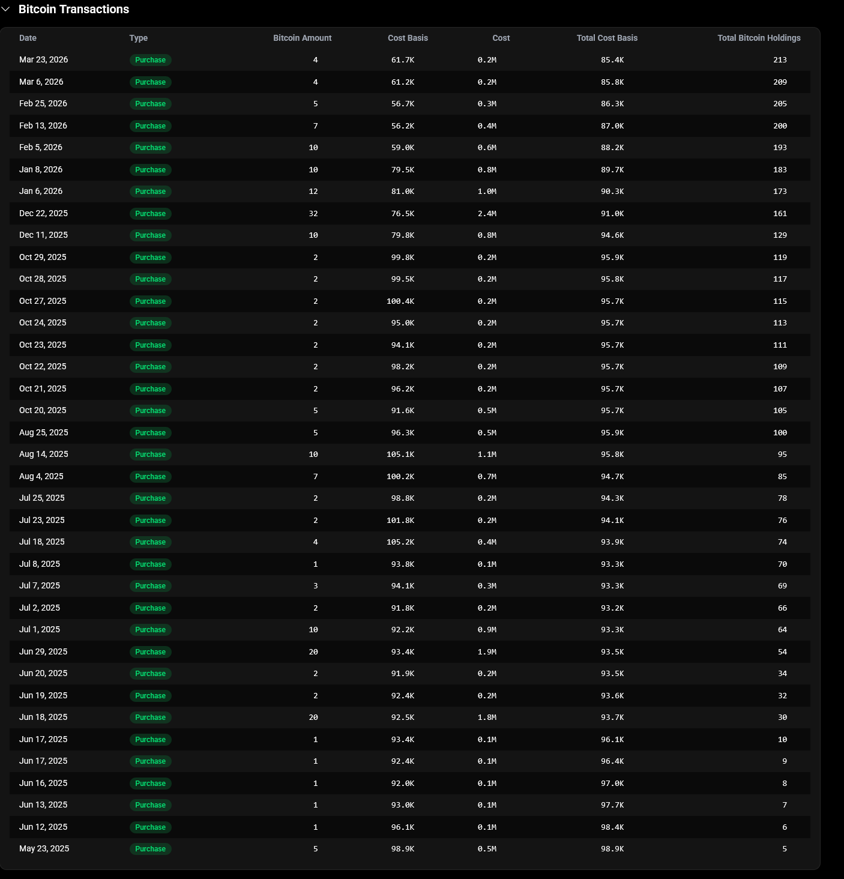Screen dimensions: 844x879
Task: Click the 87.0K total cost basis value
Action: (612, 126)
